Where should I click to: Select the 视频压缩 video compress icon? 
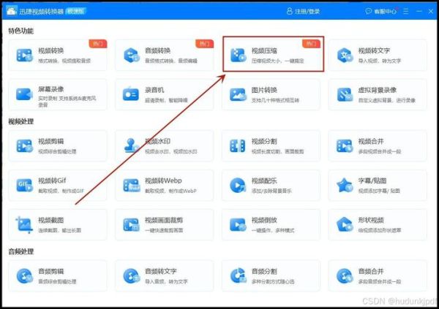[x=238, y=56]
